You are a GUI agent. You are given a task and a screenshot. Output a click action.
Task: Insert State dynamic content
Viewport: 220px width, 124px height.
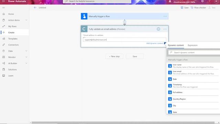(193, 112)
